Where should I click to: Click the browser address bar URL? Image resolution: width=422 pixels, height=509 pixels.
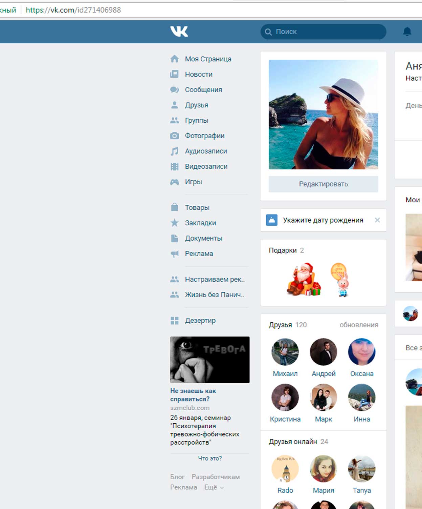click(73, 10)
